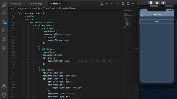Click the title: "Create User" line

click(60, 82)
